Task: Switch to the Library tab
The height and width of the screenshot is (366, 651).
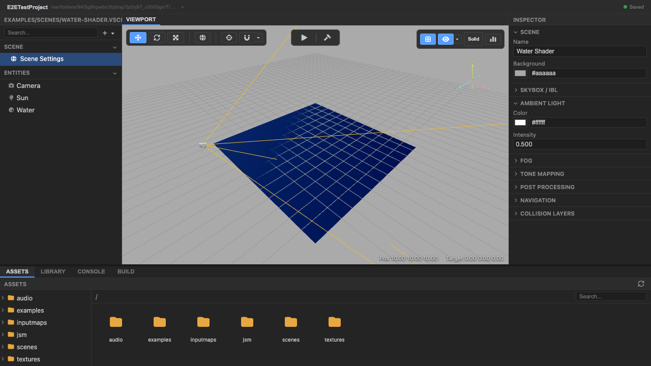Action: pyautogui.click(x=53, y=271)
